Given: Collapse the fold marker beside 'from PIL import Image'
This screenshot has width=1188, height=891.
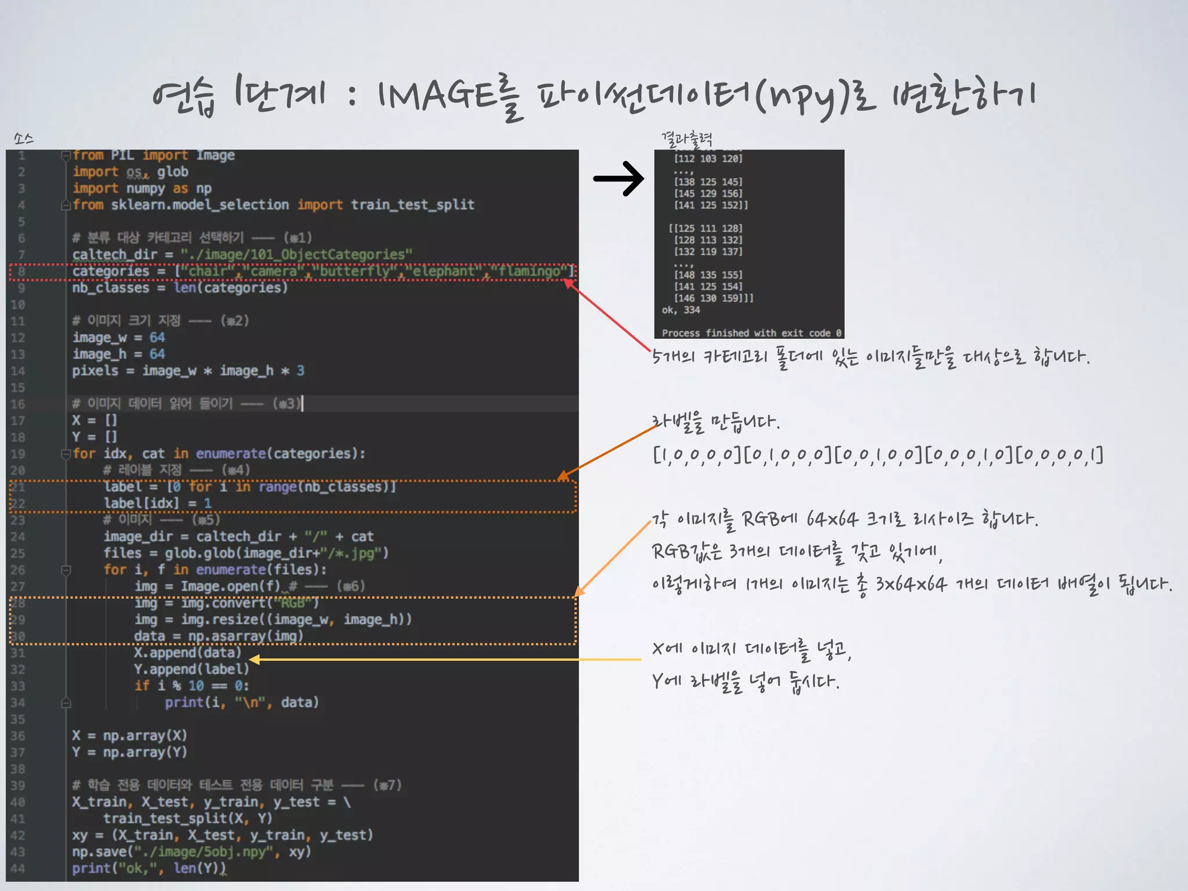Looking at the screenshot, I should click(x=66, y=155).
